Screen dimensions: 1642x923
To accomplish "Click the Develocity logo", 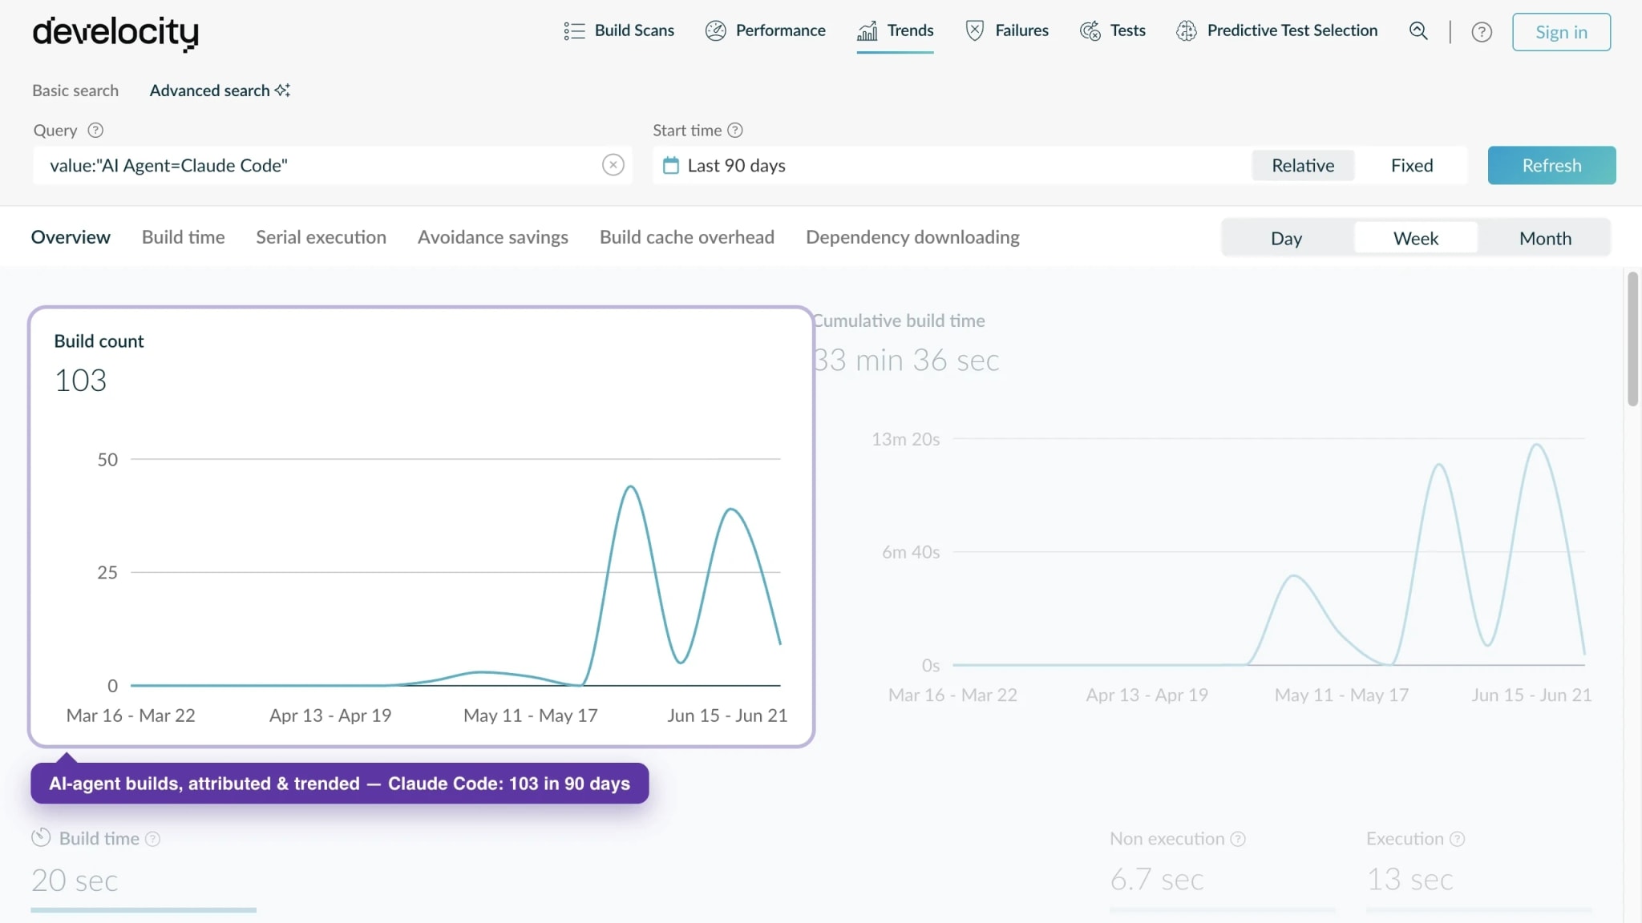I will coord(115,33).
